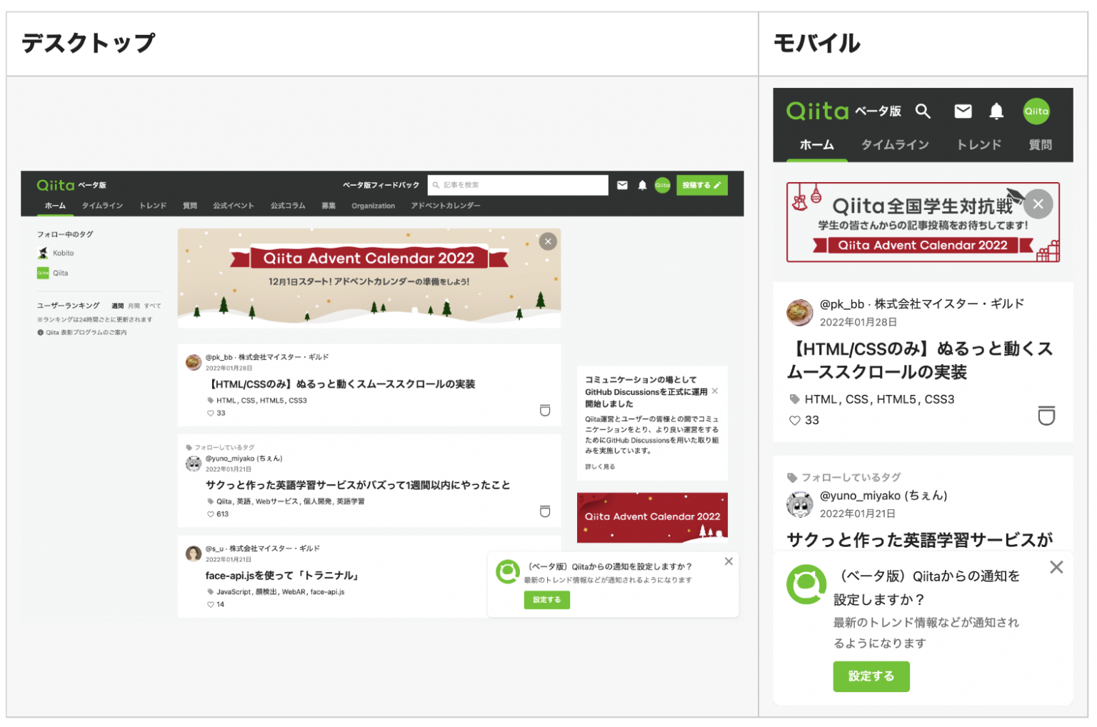The height and width of the screenshot is (727, 1097).
Task: Click the 投稿する button
Action: (701, 185)
